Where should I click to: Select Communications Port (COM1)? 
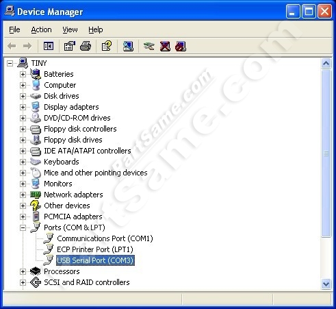[x=105, y=238]
